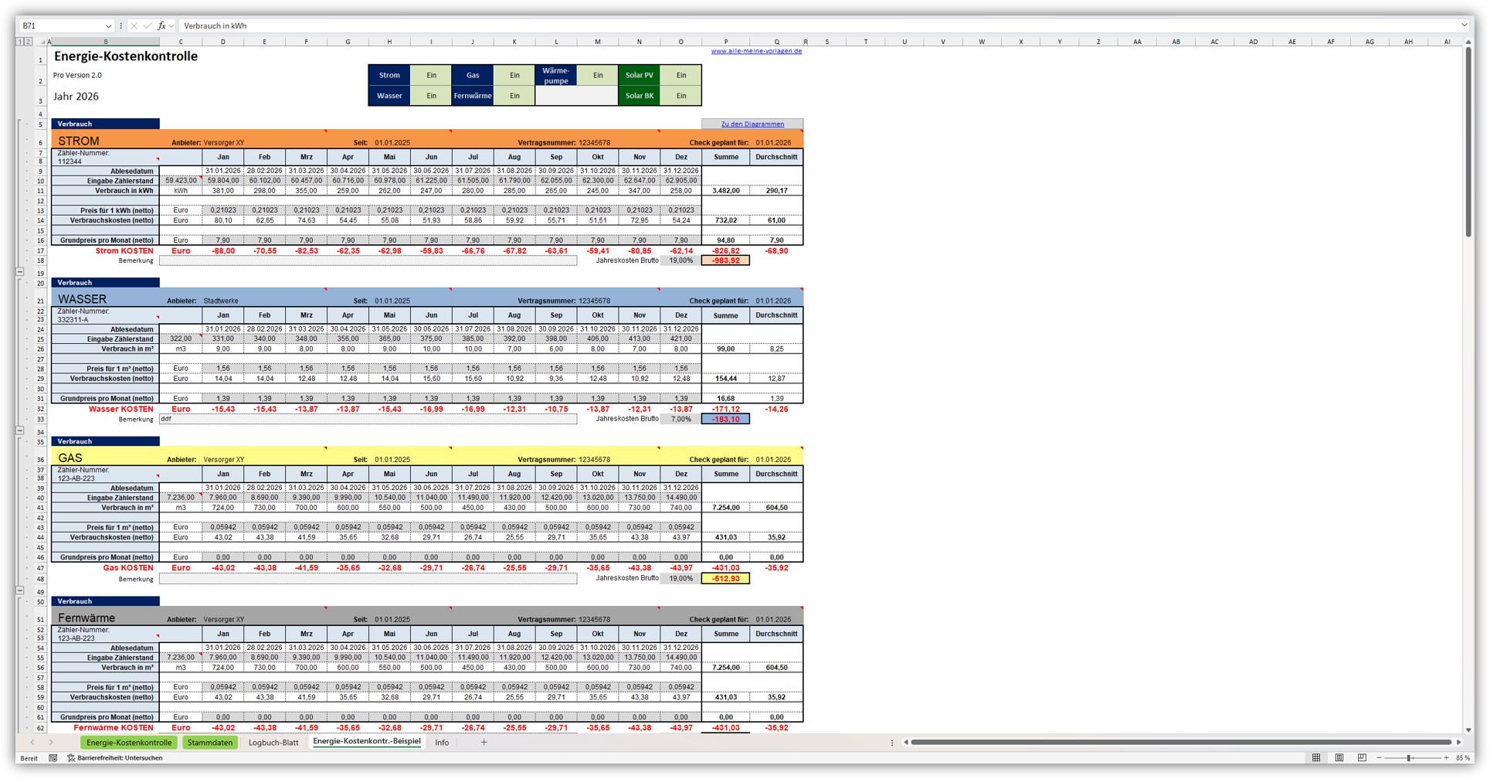This screenshot has height=779, width=1490.
Task: Open the www.alle-meine-vorlagen.de hyperlink
Action: pyautogui.click(x=756, y=51)
